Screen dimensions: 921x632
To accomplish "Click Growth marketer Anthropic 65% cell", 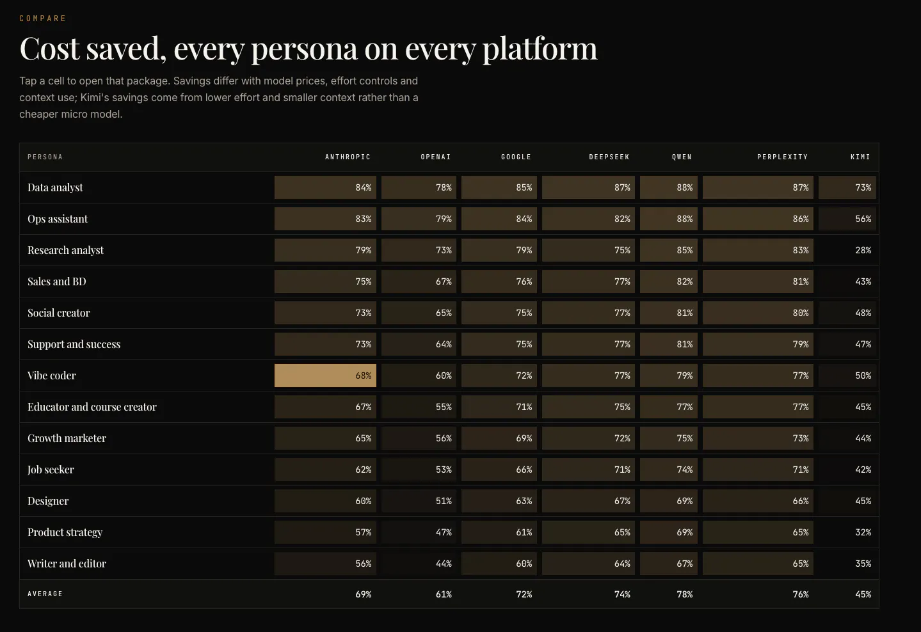I will point(325,438).
